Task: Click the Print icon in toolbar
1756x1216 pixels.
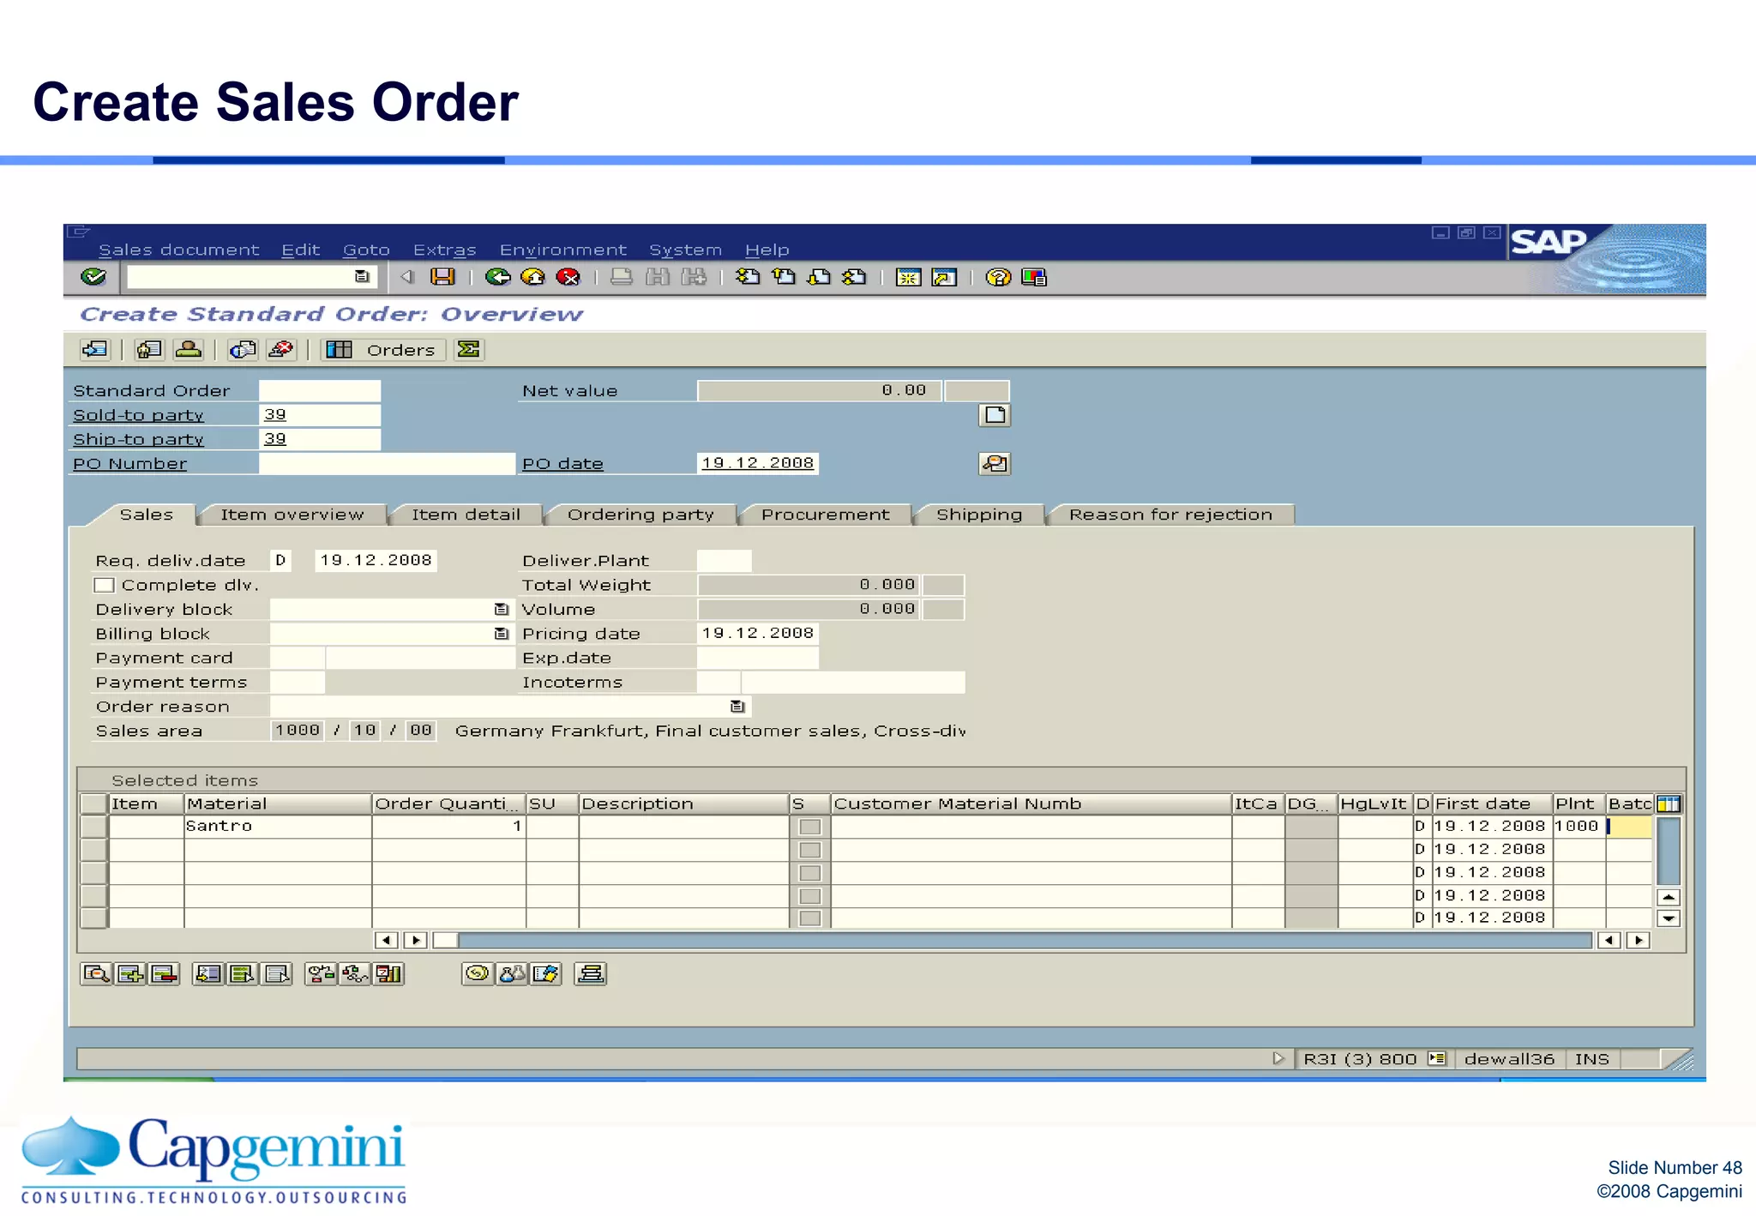Action: tap(622, 277)
